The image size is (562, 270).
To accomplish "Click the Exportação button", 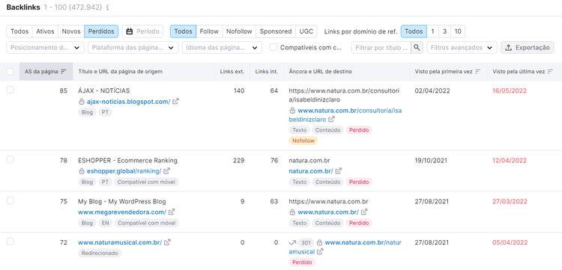I will [x=528, y=48].
